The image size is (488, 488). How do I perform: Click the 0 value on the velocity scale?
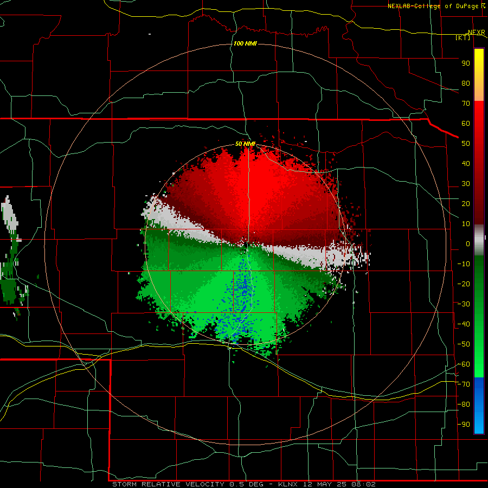point(468,244)
